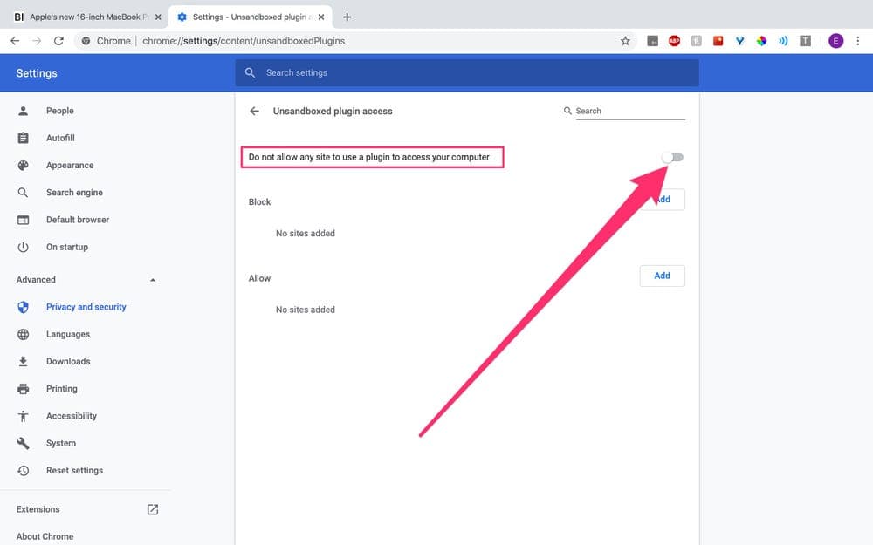The image size is (873, 545).
Task: Open Accessibility settings
Action: pos(72,416)
